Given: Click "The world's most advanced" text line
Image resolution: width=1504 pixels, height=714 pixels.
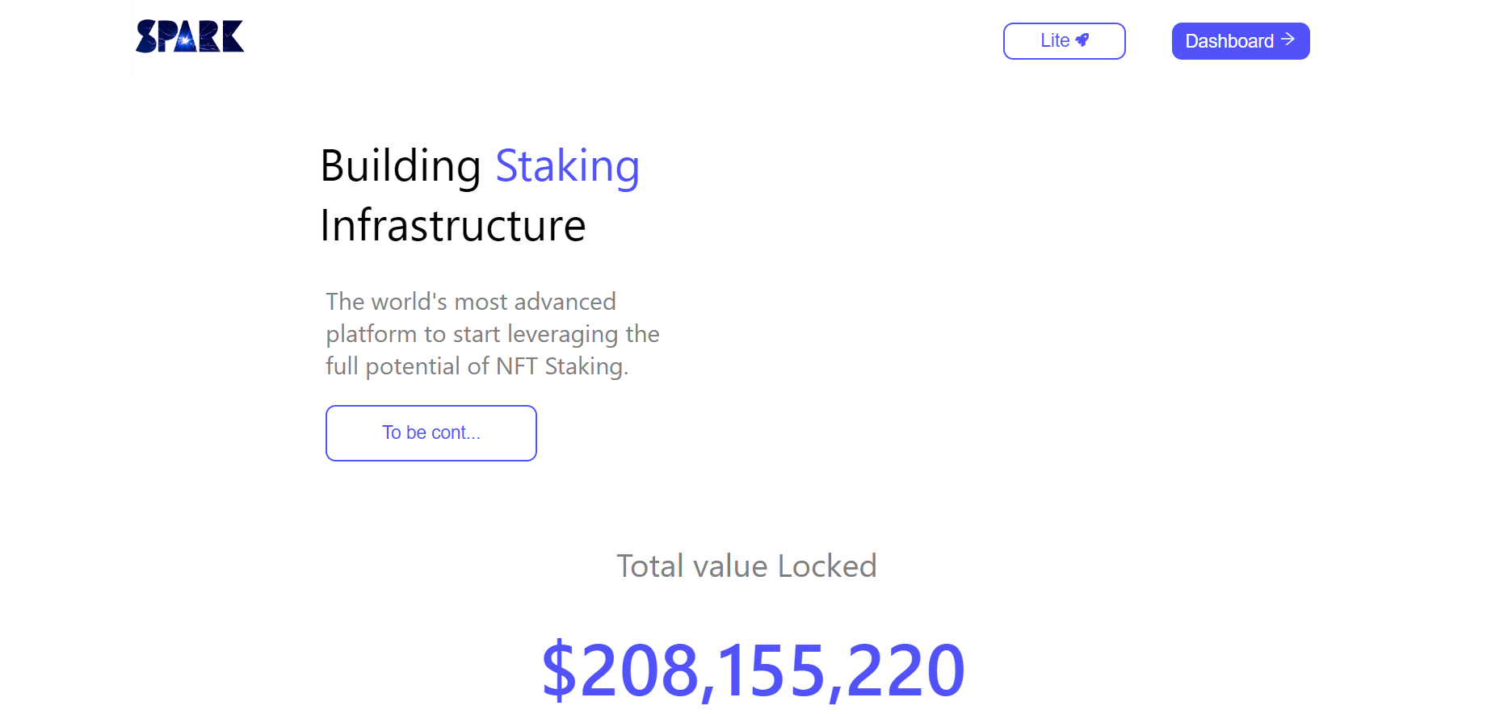Looking at the screenshot, I should point(471,302).
